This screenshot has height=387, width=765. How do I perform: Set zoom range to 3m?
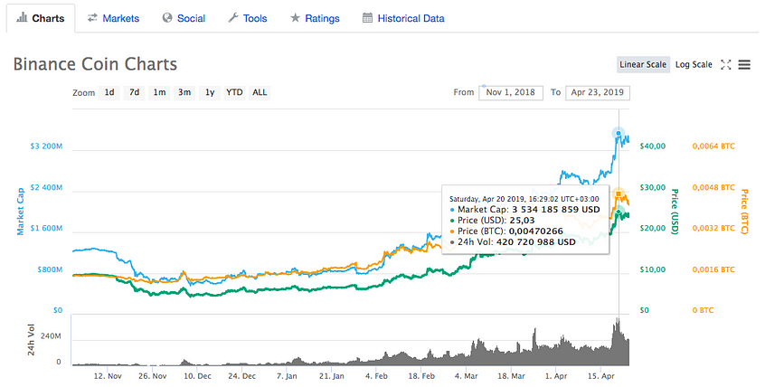[x=184, y=92]
